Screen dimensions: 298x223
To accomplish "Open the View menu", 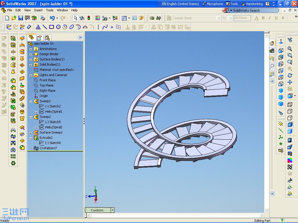I will coord(27,10).
